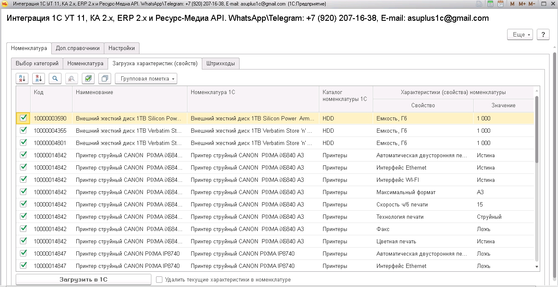Image resolution: width=558 pixels, height=287 pixels.
Task: Select Интерфейс Ethernet cell with value Истина
Action: click(x=423, y=167)
